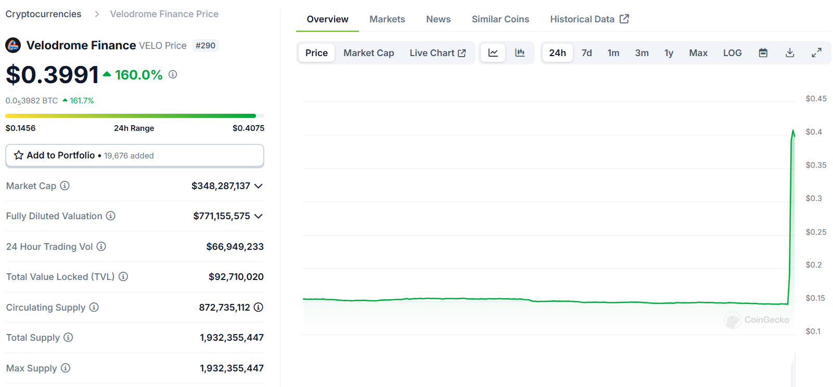Show Circulating Supply label info icon
Viewport: 833px width, 387px height.
[x=94, y=307]
